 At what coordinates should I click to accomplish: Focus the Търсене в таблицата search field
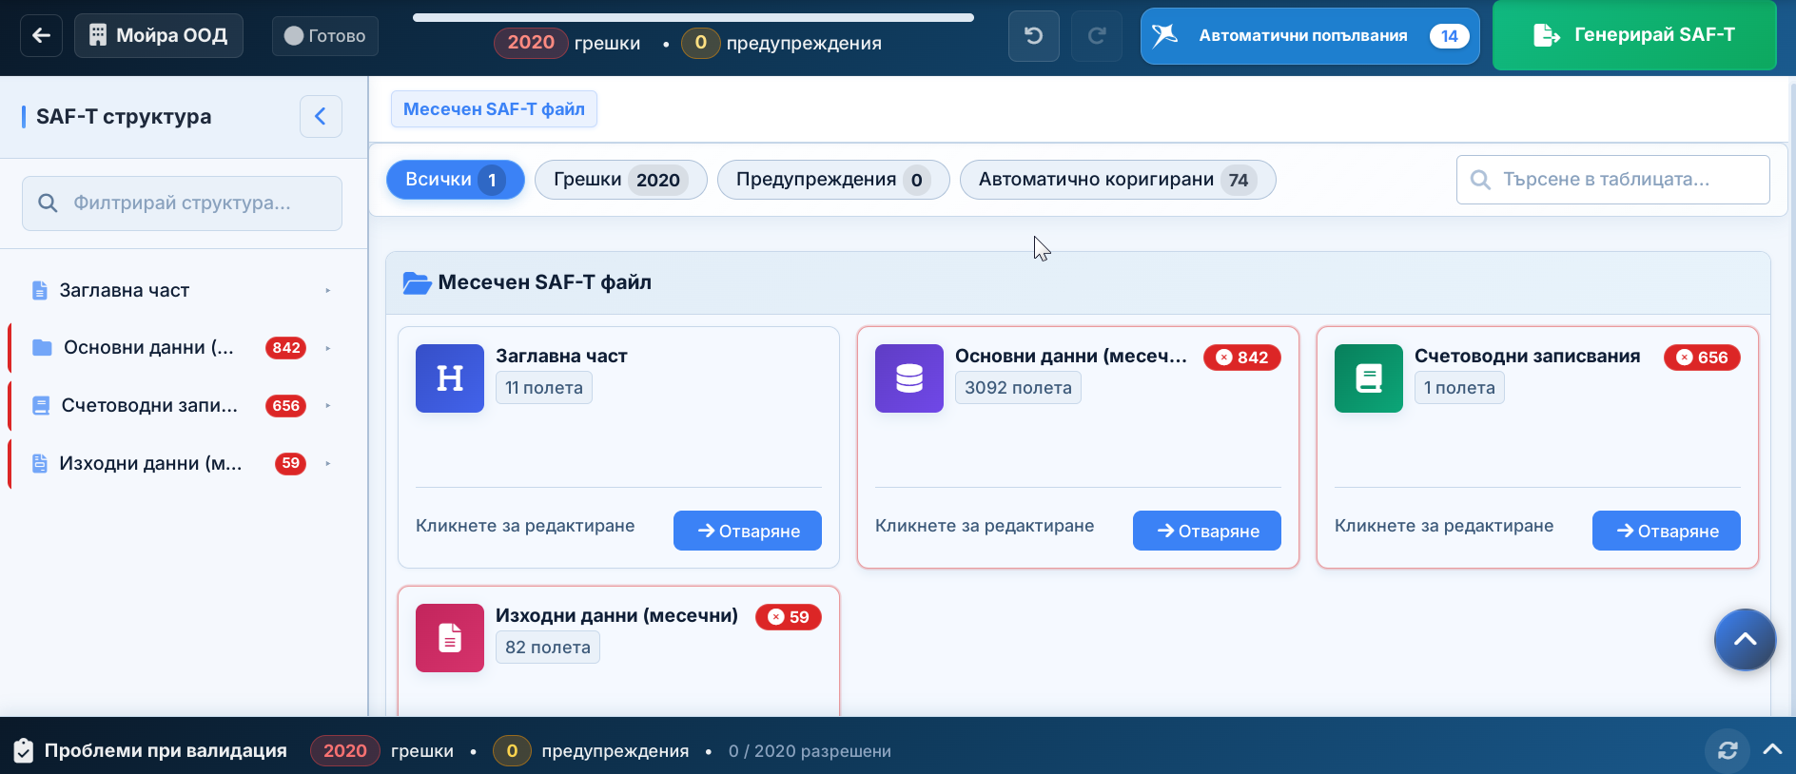[1612, 180]
